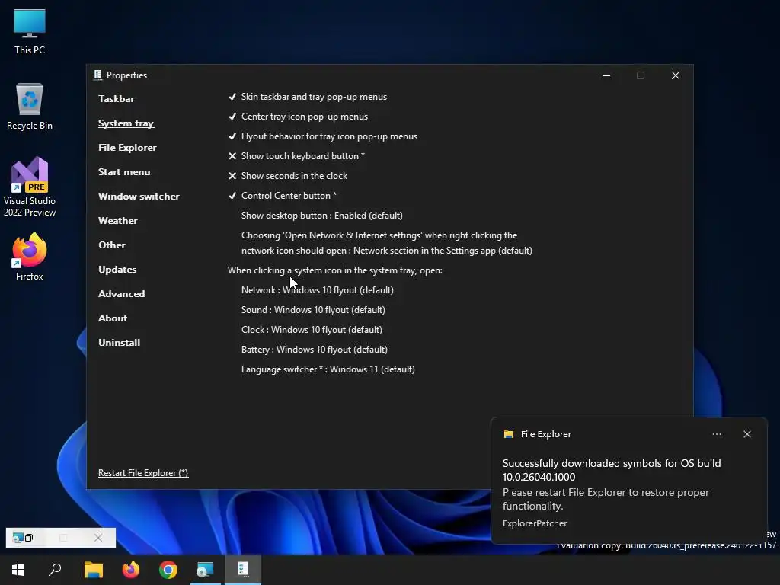Click 'Please restart File Explorer' notification message
The width and height of the screenshot is (780, 585).
pyautogui.click(x=606, y=499)
